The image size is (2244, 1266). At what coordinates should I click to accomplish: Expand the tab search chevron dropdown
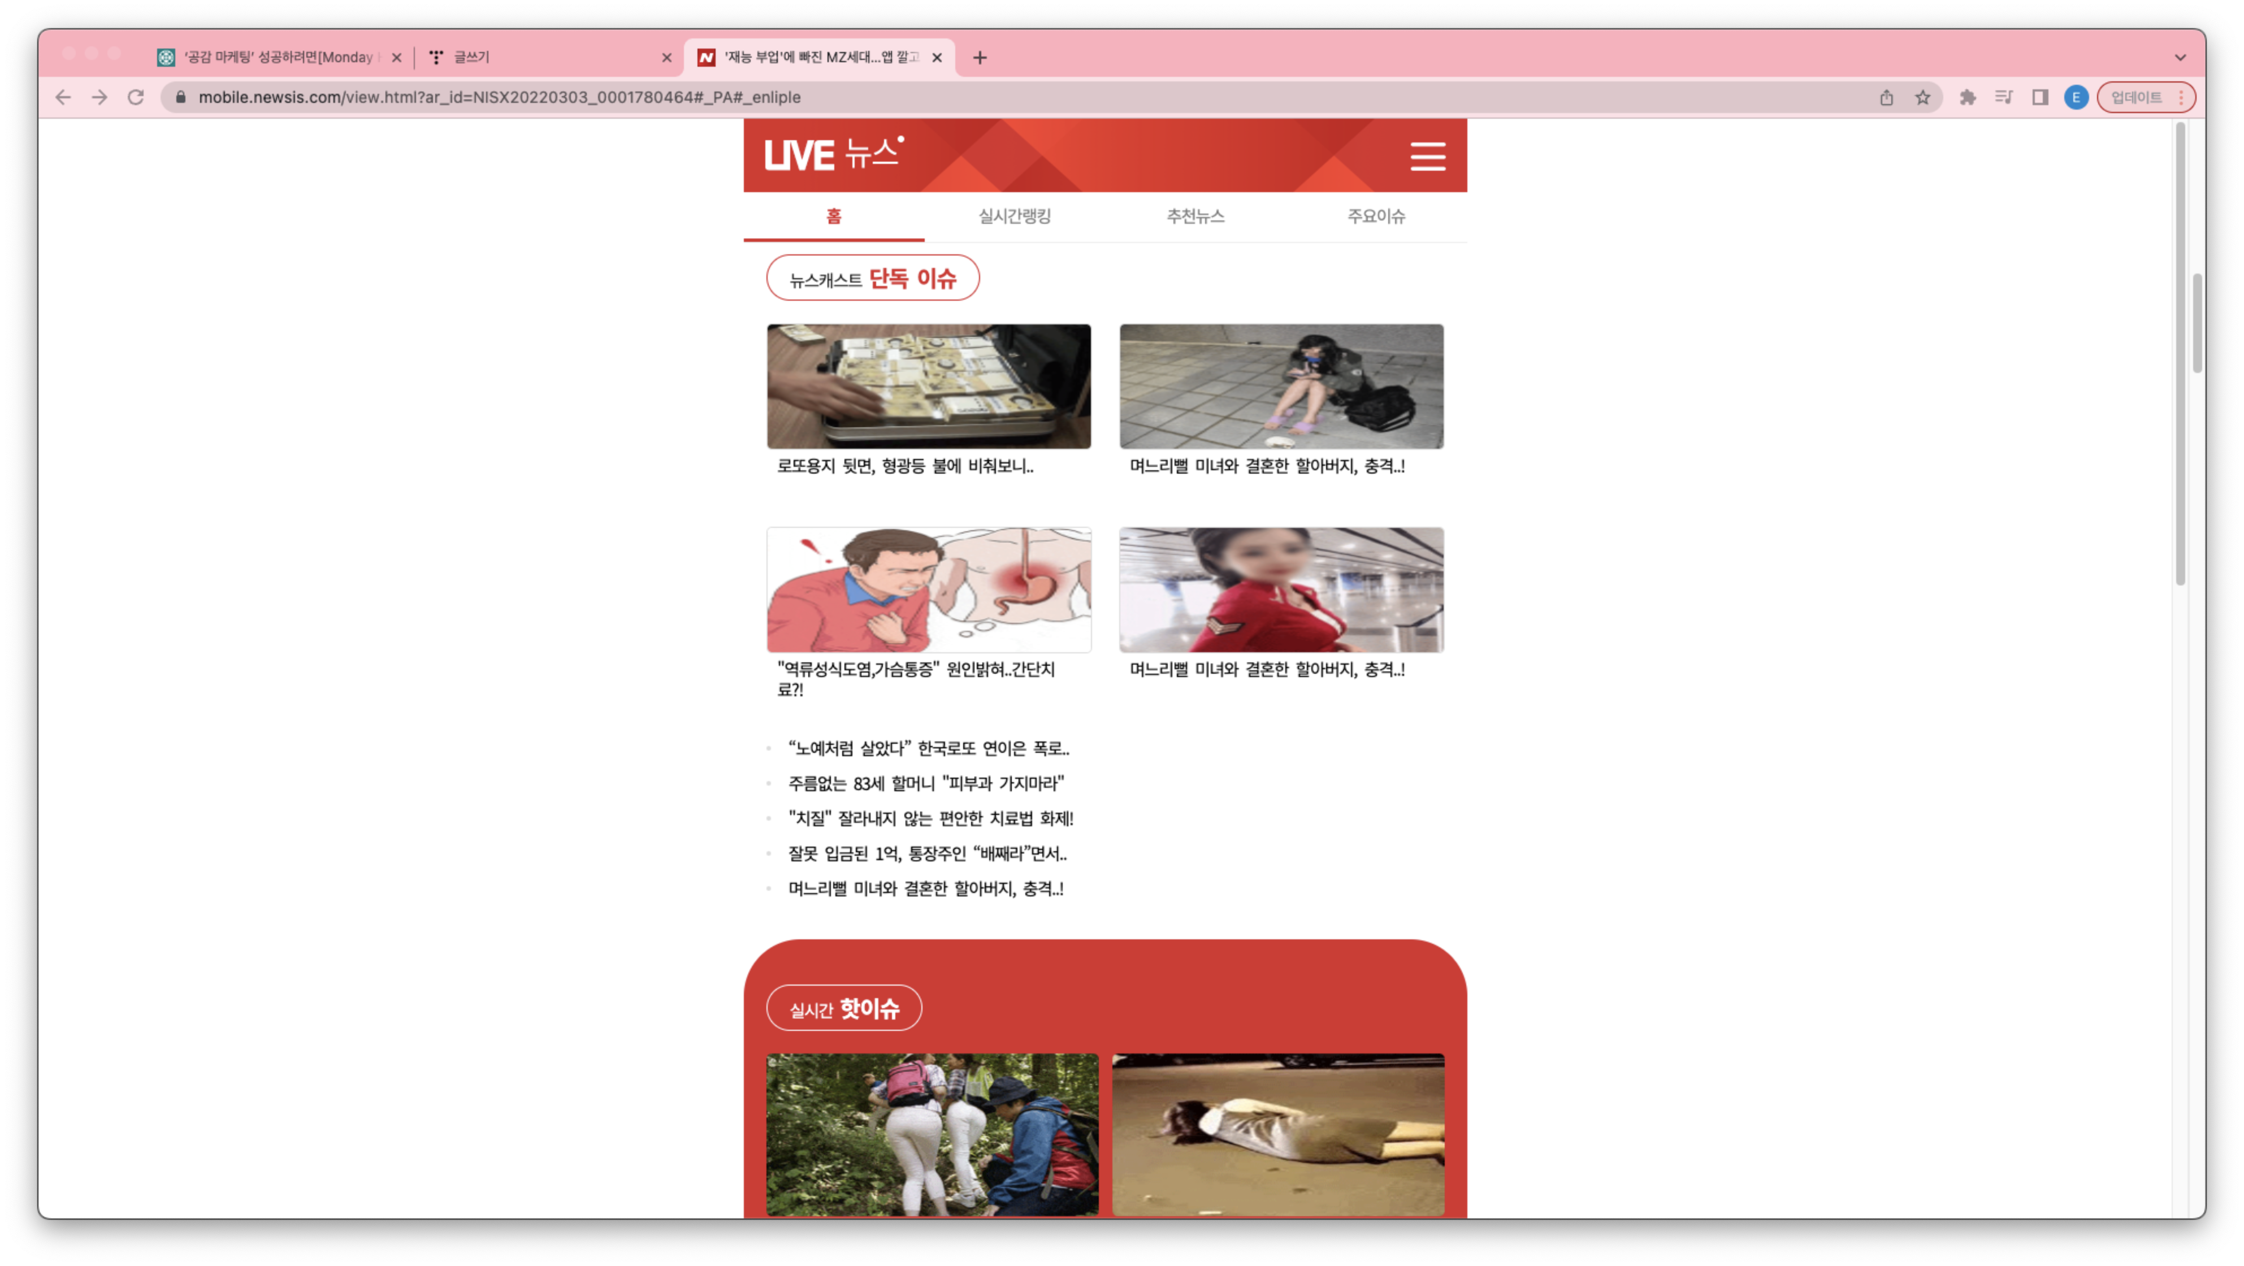point(2180,58)
